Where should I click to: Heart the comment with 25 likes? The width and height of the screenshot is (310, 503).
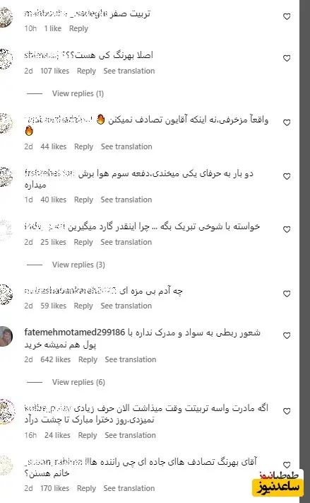click(x=287, y=229)
